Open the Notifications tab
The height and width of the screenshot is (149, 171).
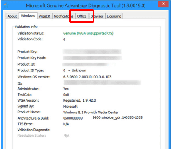coord(64,16)
